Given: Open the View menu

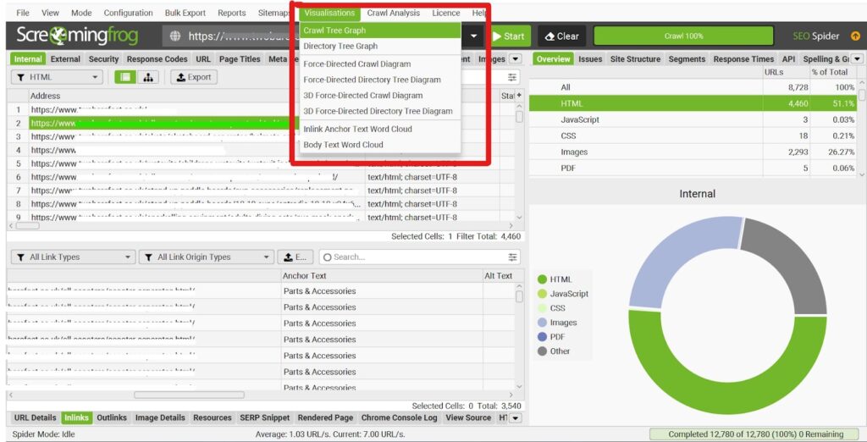Looking at the screenshot, I should pyautogui.click(x=50, y=13).
